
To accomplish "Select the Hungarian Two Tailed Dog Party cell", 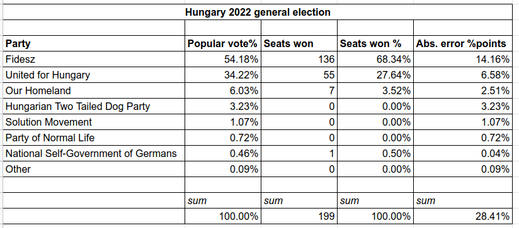I will (x=94, y=106).
